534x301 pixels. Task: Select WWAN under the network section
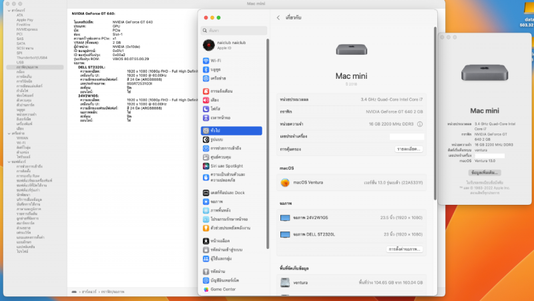[23, 138]
